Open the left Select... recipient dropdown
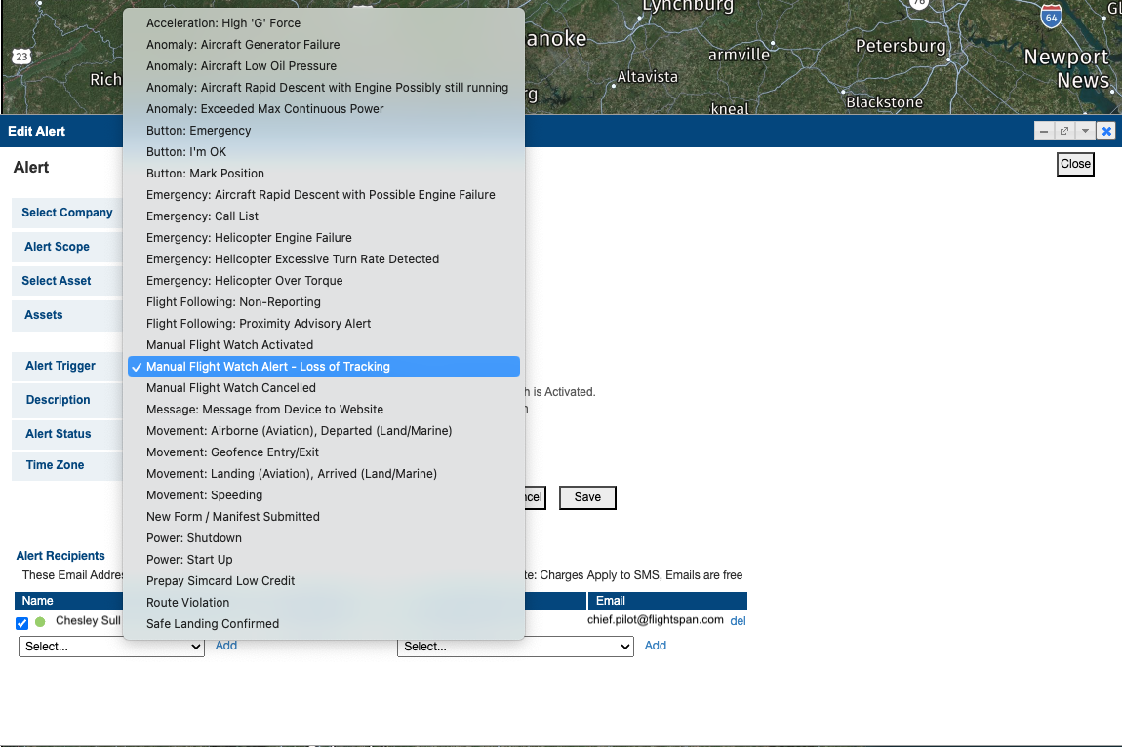 [x=111, y=646]
